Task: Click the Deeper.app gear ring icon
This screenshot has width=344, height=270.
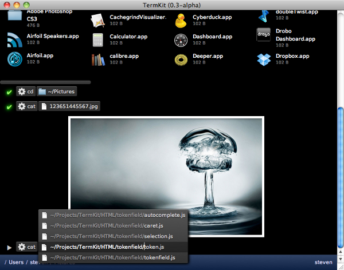Action: point(181,59)
